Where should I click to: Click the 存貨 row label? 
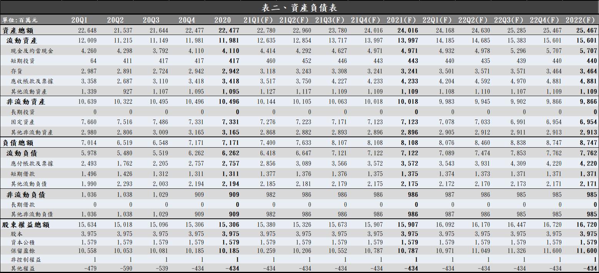(x=17, y=71)
